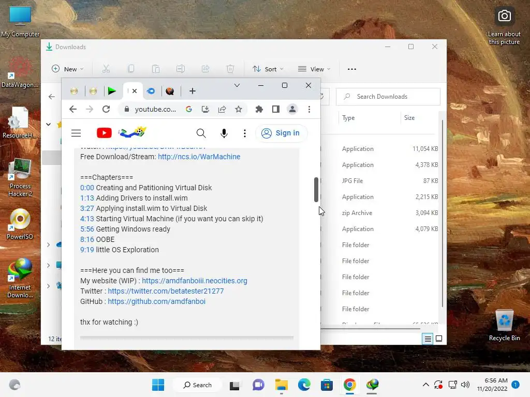Jump to chapter 1:13 timestamp
This screenshot has height=397, width=530.
[87, 198]
